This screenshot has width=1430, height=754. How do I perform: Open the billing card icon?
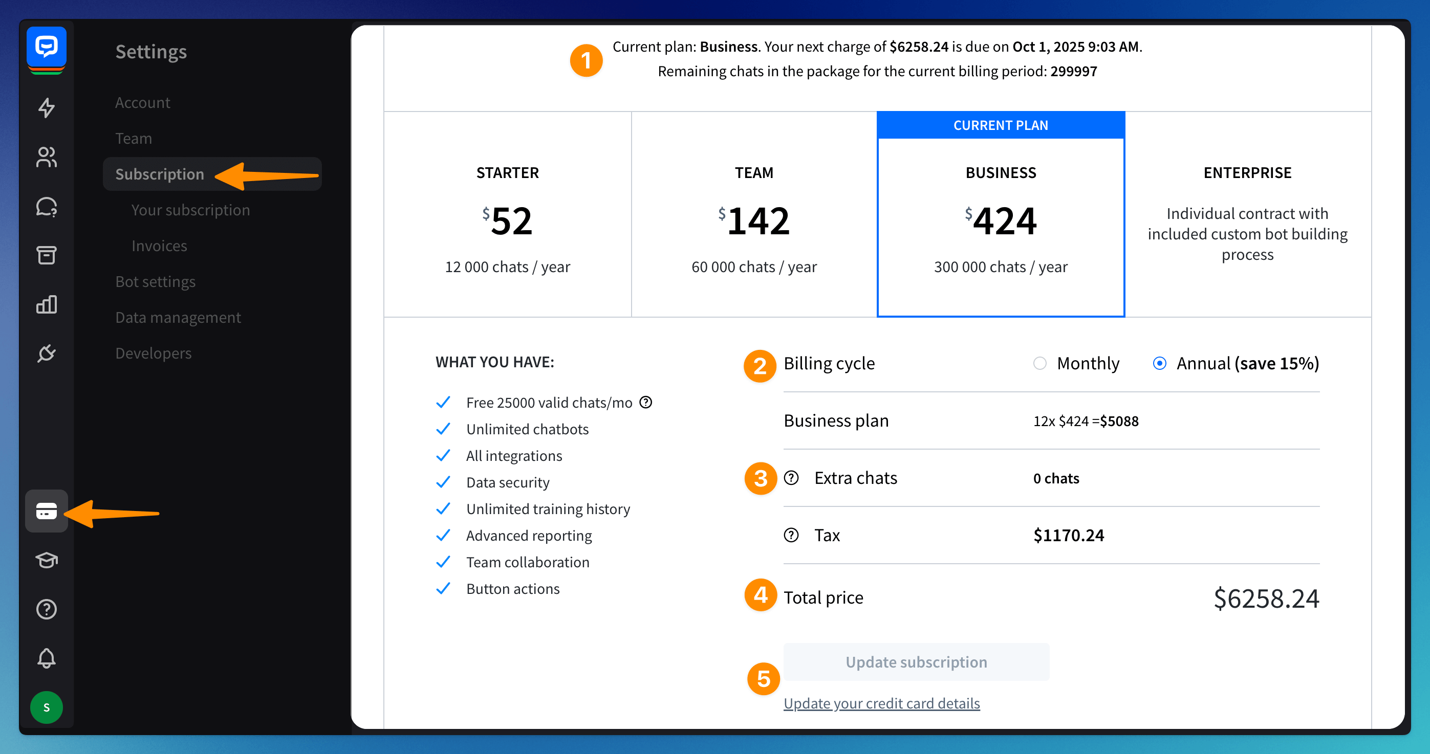(46, 511)
